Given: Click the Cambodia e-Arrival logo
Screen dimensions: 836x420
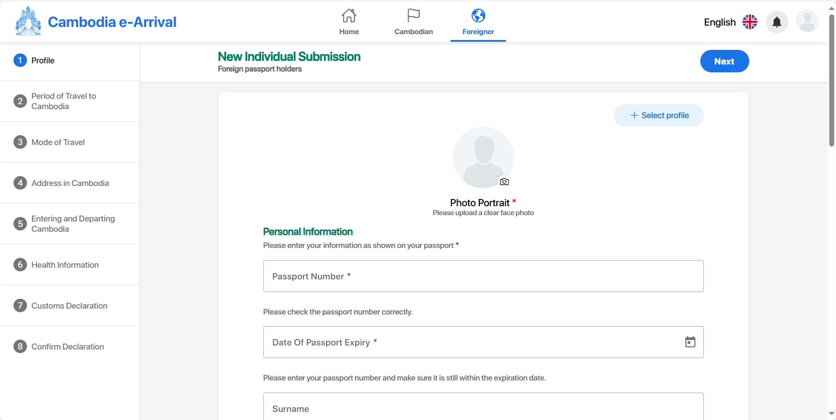Looking at the screenshot, I should (x=28, y=21).
